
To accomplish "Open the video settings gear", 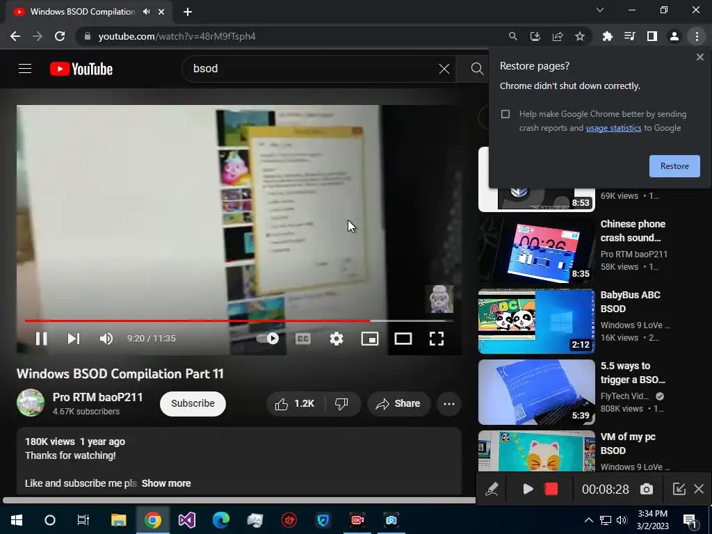I will point(337,339).
